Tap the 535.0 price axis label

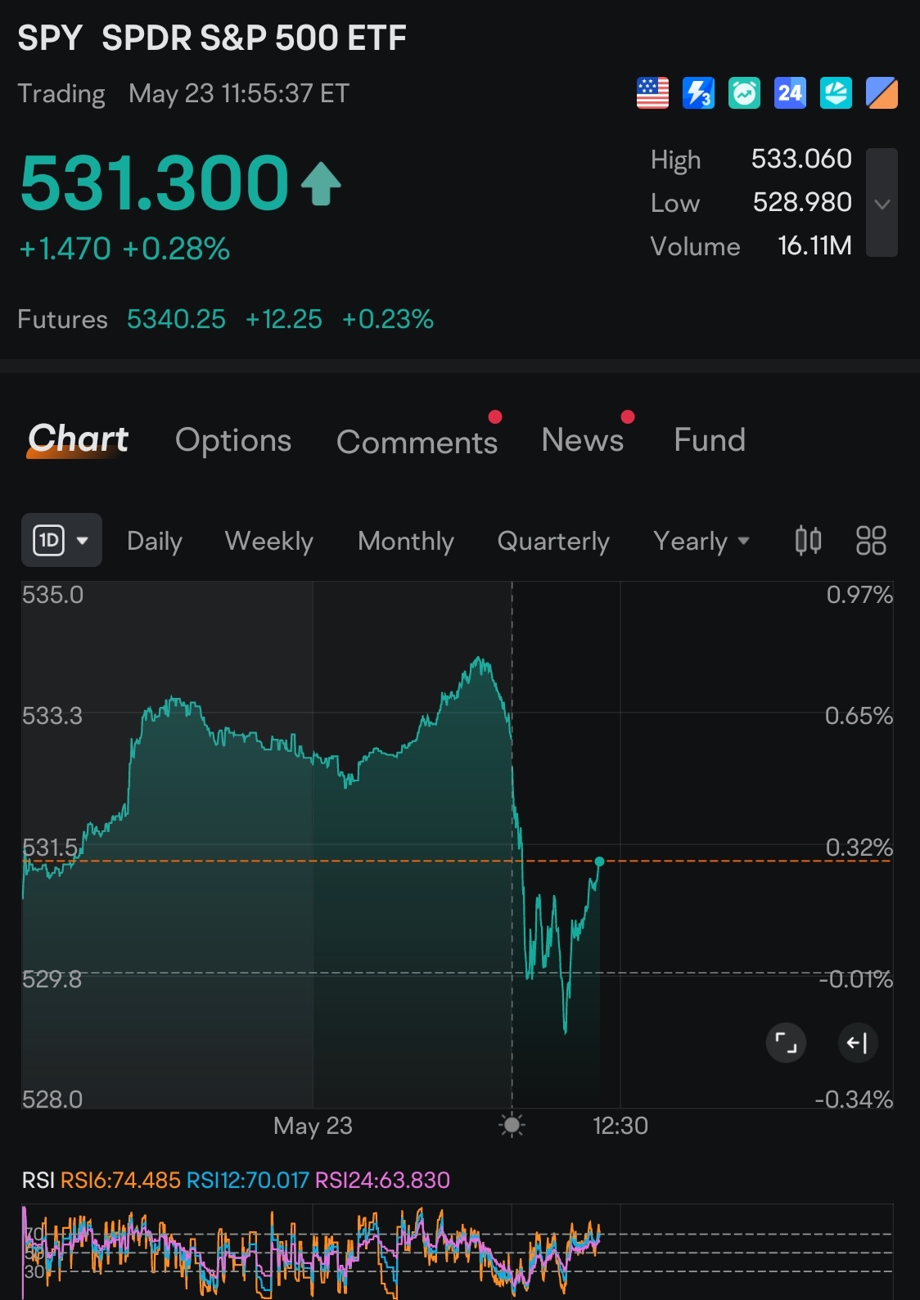pos(52,595)
